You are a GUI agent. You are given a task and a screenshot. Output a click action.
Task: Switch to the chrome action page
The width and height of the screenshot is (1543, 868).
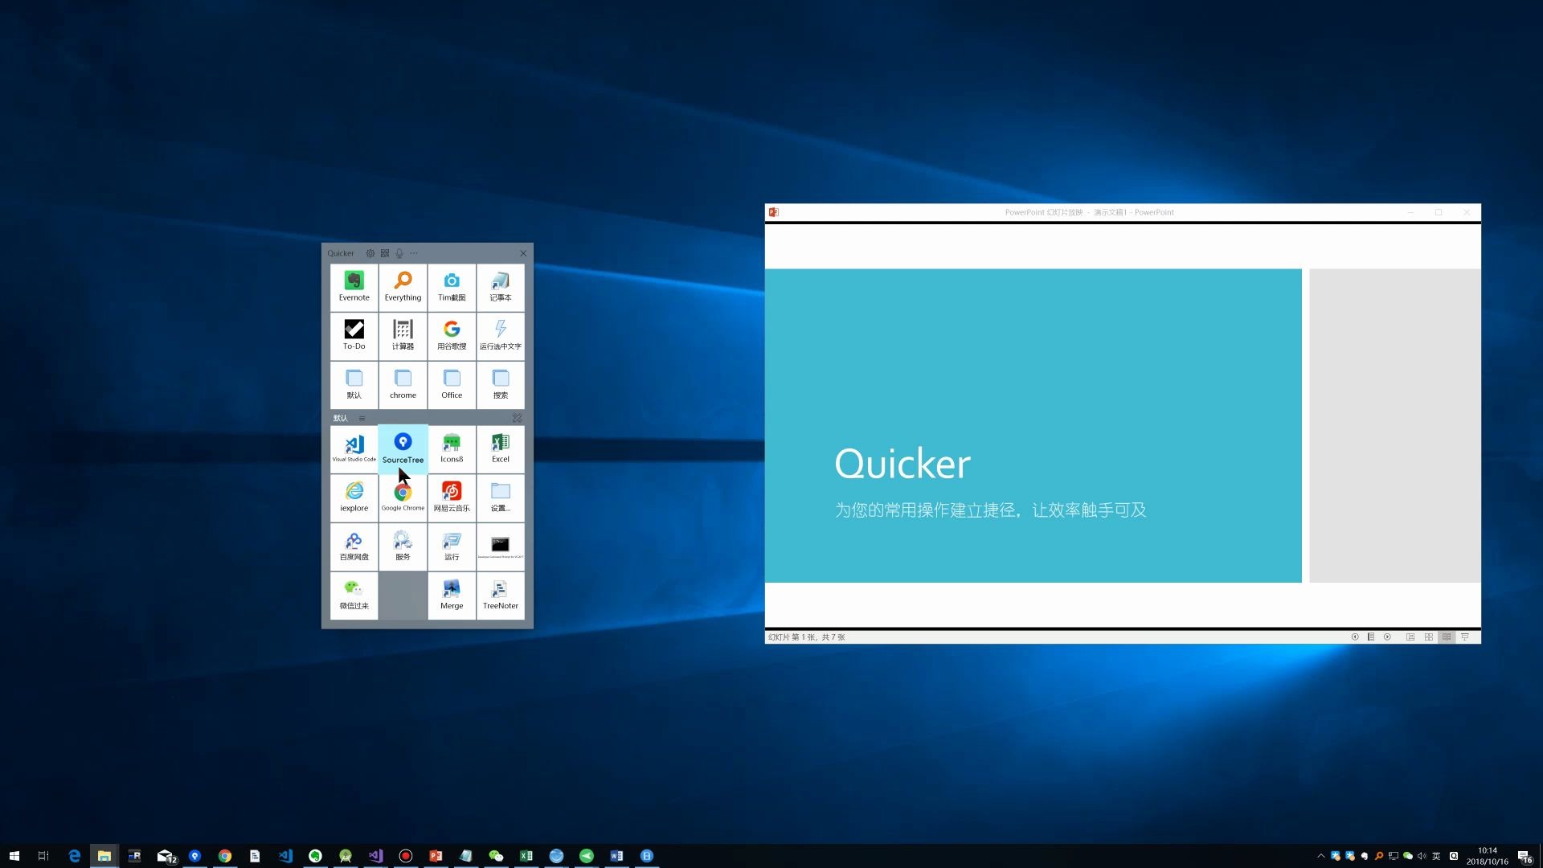point(403,385)
